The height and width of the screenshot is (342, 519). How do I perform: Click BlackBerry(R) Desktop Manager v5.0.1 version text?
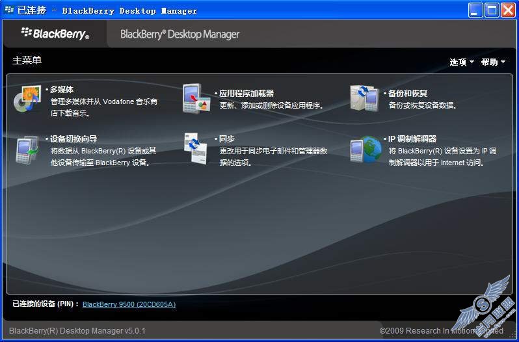click(x=77, y=331)
